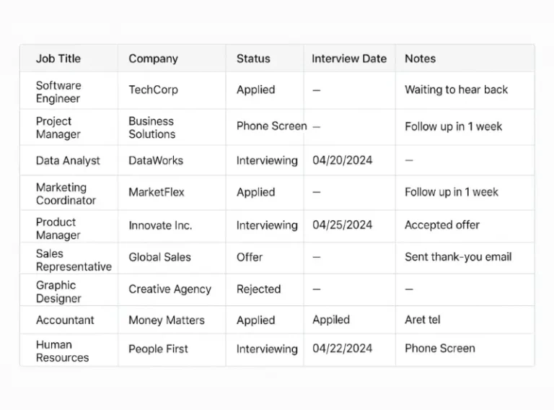Select the Aret tel note cell
Screen dimensions: 554x410
tap(423, 320)
